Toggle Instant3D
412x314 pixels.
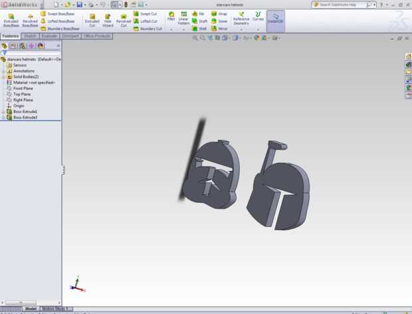coord(275,21)
